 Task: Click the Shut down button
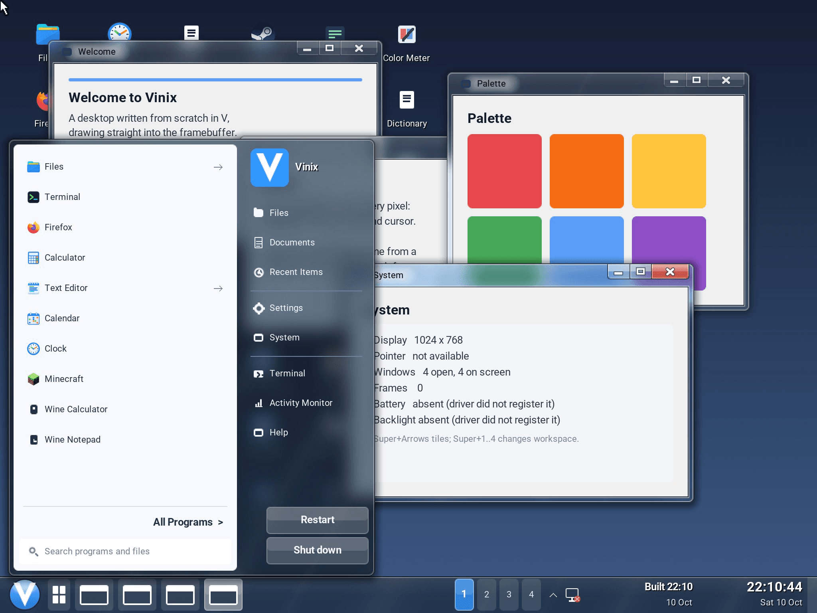[318, 550]
